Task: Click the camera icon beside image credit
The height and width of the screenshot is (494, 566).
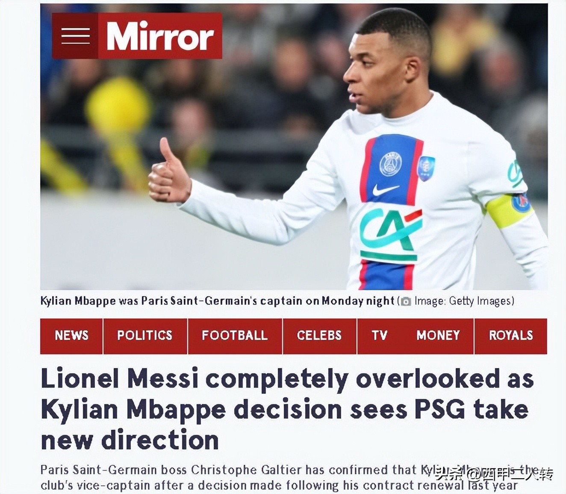Action: 406,301
